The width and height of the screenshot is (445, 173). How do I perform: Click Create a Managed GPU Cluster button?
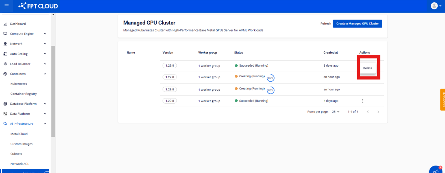tap(357, 24)
